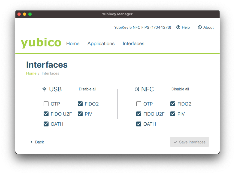235x174 pixels.
Task: Click Disable all under USB
Action: [x=88, y=89]
